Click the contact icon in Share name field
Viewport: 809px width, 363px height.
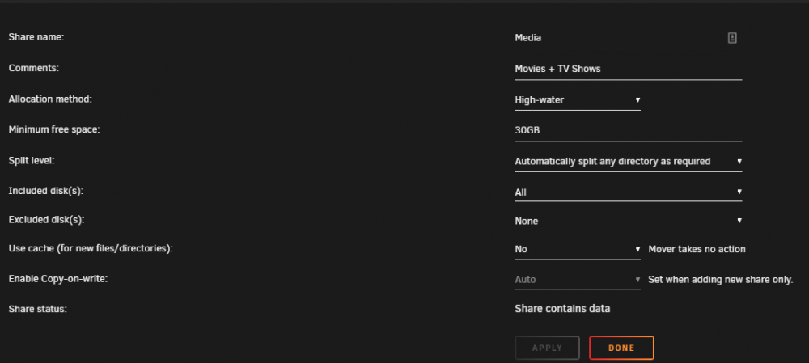(732, 38)
